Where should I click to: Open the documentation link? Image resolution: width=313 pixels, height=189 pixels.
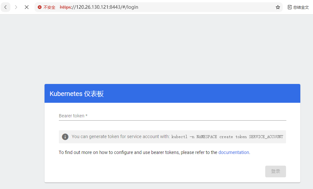[234, 152]
